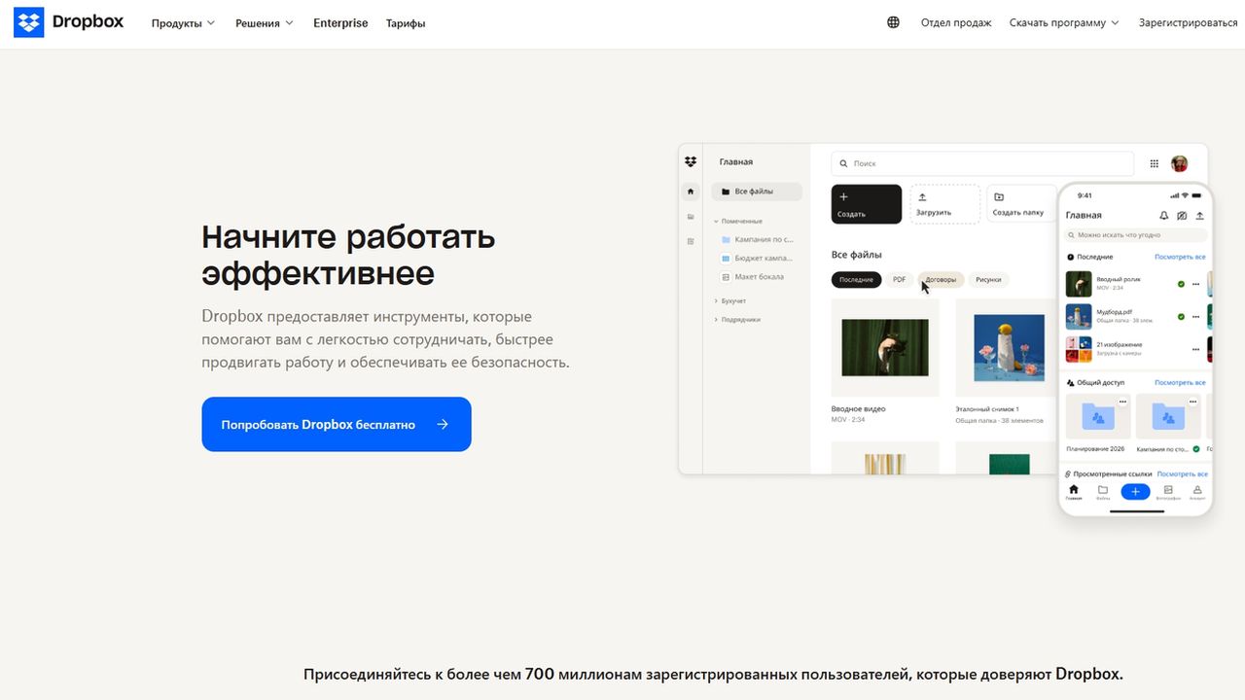Viewport: 1245px width, 700px height.
Task: Open the Кампания по сто... shared folder card
Action: pos(1168,417)
